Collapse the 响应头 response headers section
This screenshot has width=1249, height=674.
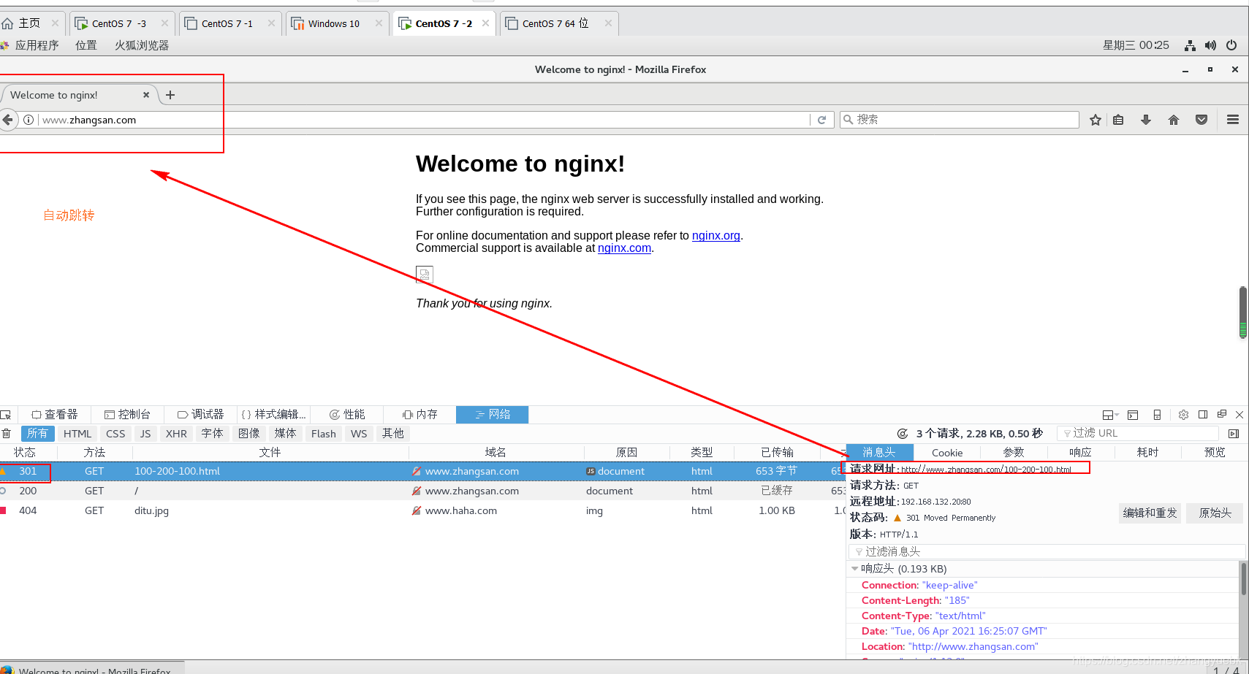point(854,569)
